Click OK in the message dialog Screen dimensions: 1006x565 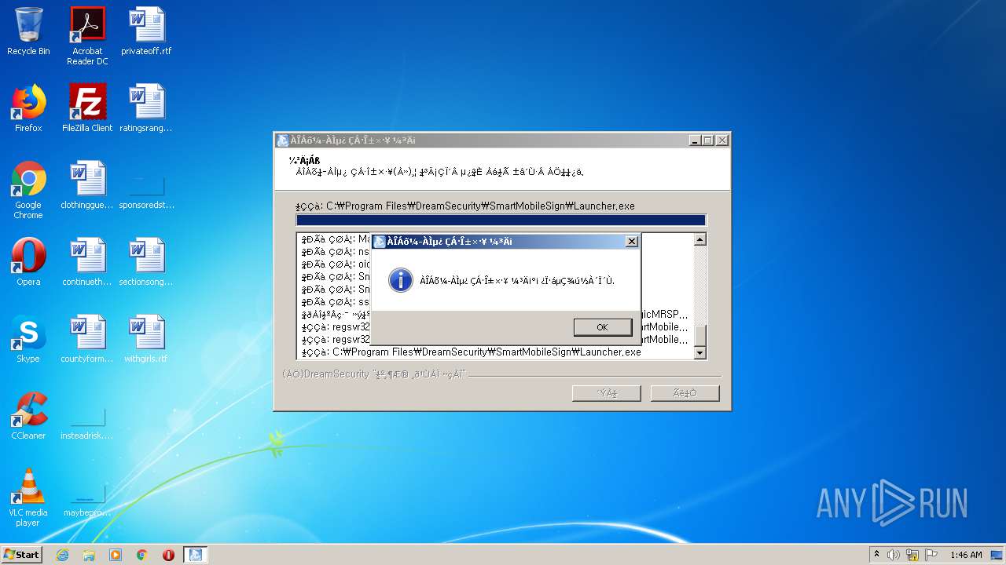coord(602,327)
